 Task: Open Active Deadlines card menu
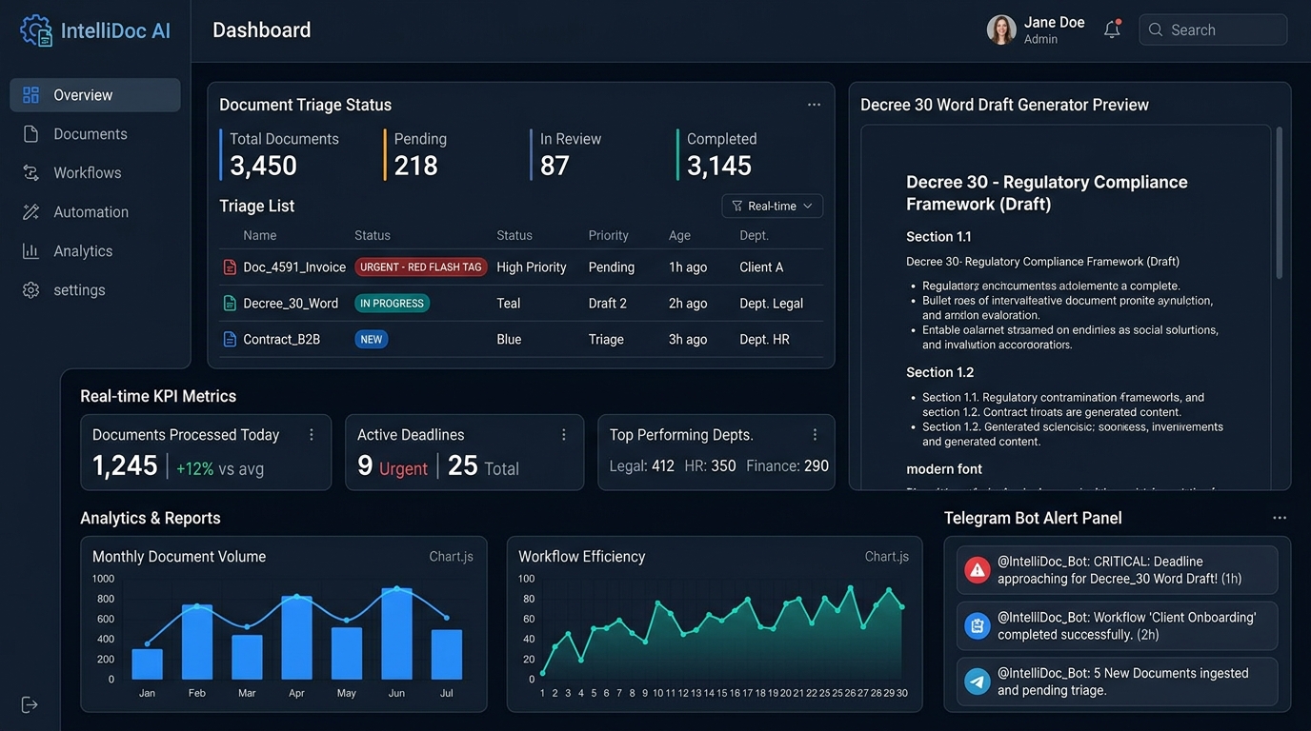pyautogui.click(x=564, y=435)
